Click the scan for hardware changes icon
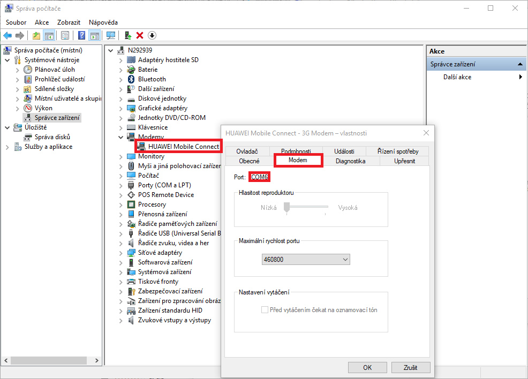Image resolution: width=528 pixels, height=379 pixels. click(x=111, y=35)
